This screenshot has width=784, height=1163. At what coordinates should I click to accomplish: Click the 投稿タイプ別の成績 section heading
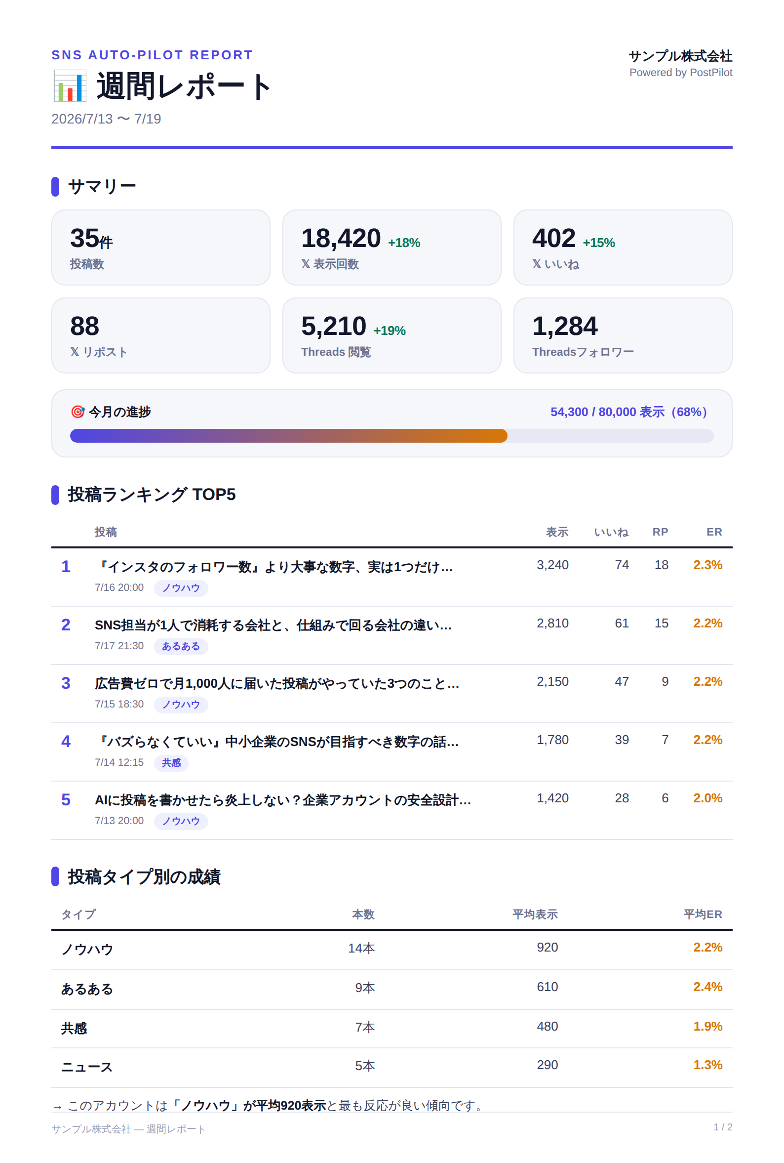tap(144, 877)
